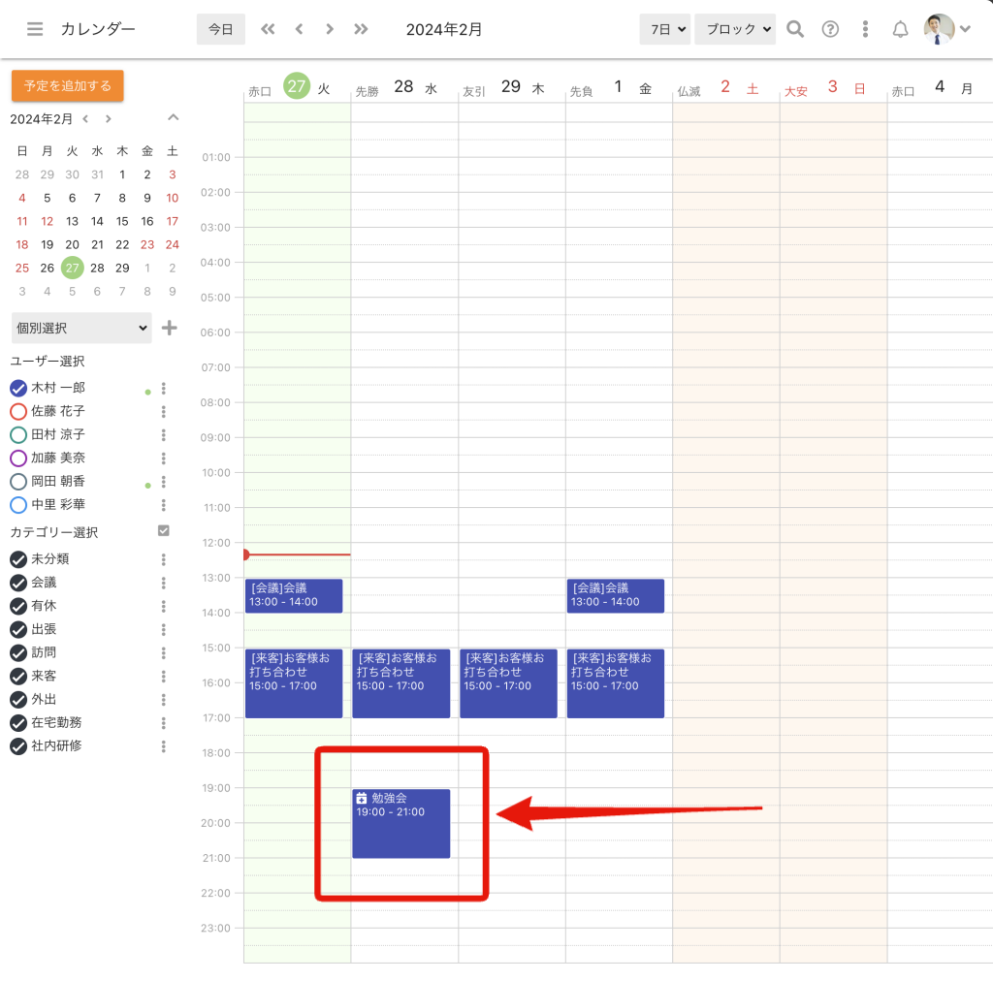Image resolution: width=993 pixels, height=981 pixels.
Task: Uncheck the 会議 category
Action: (x=17, y=583)
